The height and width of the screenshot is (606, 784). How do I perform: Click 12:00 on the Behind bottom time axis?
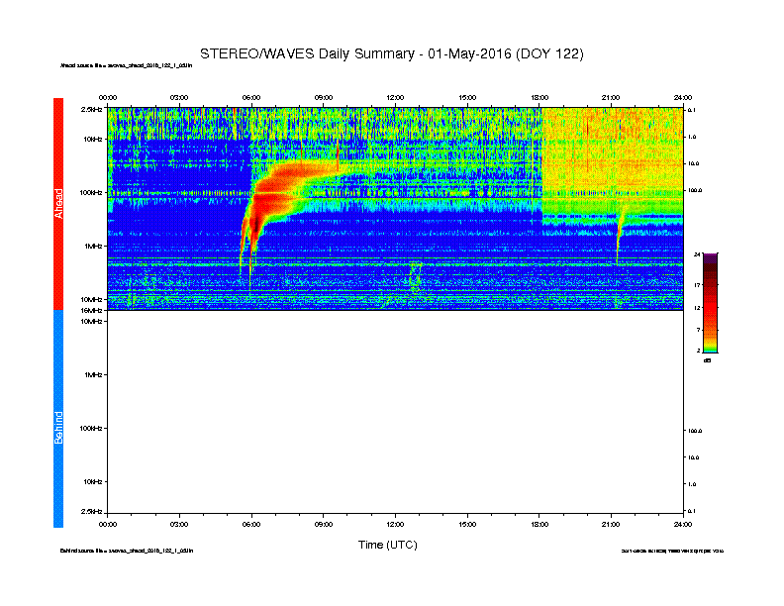pos(395,525)
